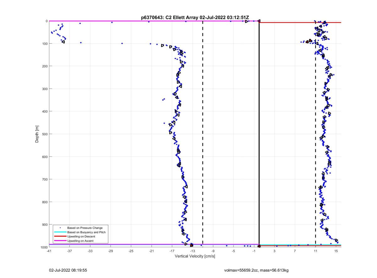Select the 'Based on Pressure Change' legend entry

(x=85, y=228)
